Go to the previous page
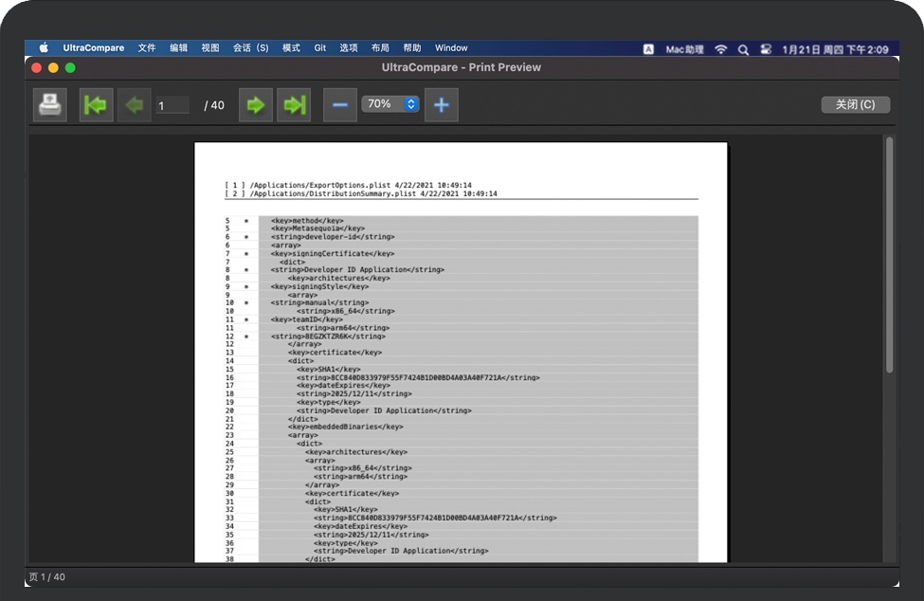 pos(134,104)
